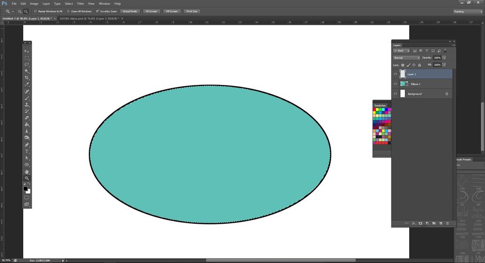Open Layers panel flyout menu
Image resolution: width=485 pixels, height=263 pixels.
click(x=453, y=45)
